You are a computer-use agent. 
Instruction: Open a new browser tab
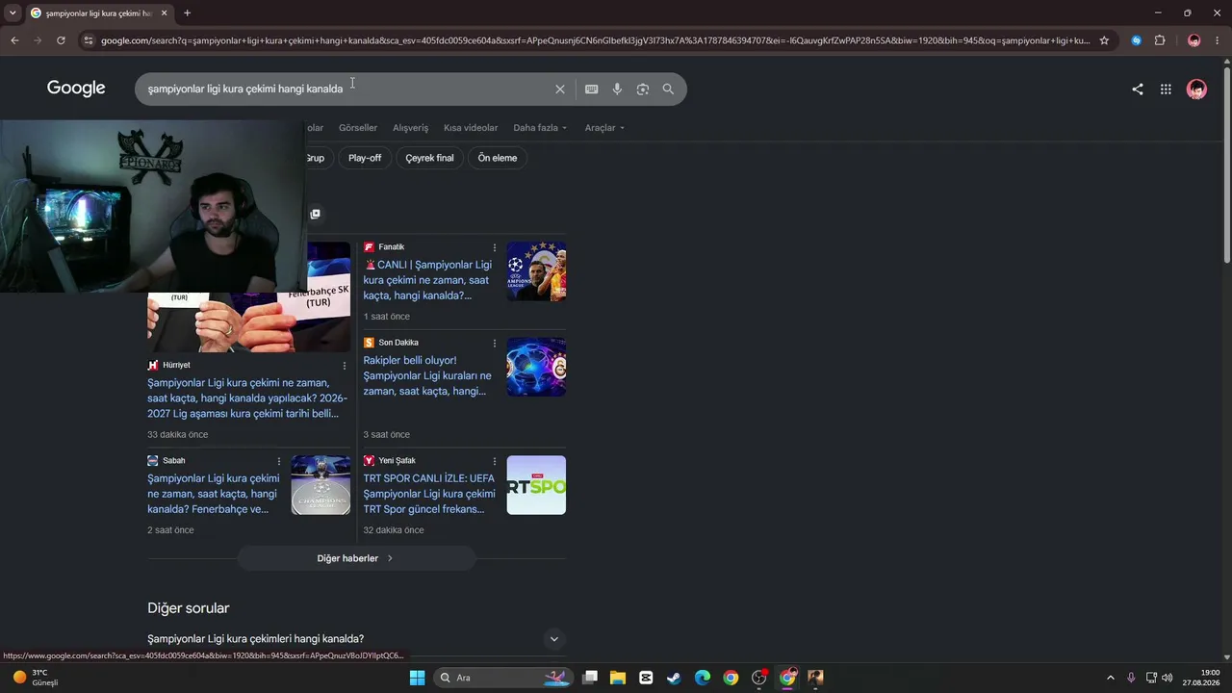(x=187, y=13)
